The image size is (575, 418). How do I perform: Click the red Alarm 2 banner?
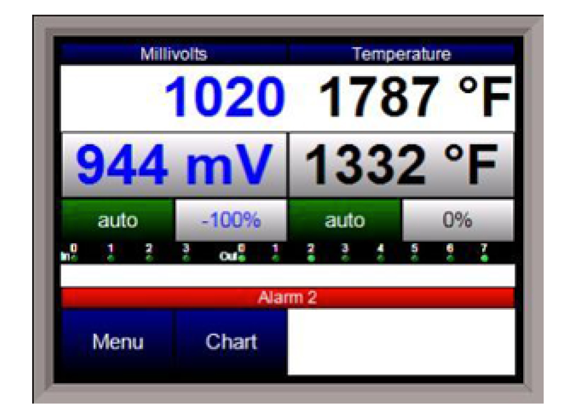(x=287, y=298)
